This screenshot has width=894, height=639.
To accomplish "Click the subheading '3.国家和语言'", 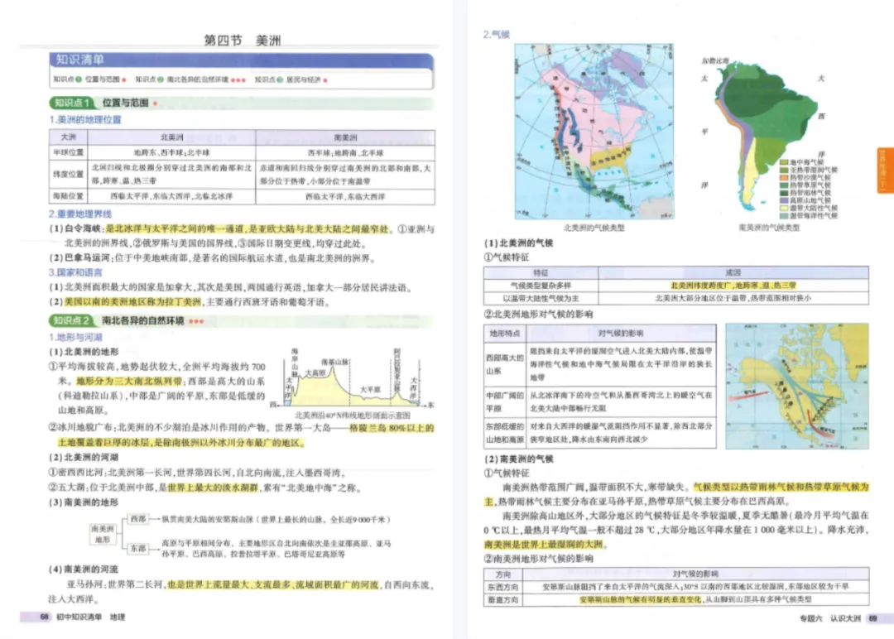I will pos(76,272).
